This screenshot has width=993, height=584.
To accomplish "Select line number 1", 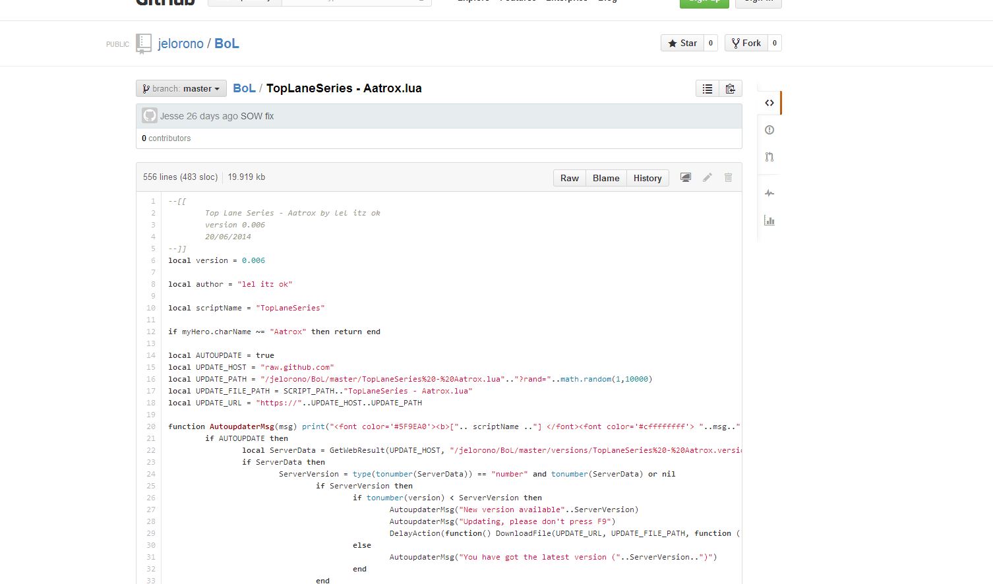I will pyautogui.click(x=153, y=201).
